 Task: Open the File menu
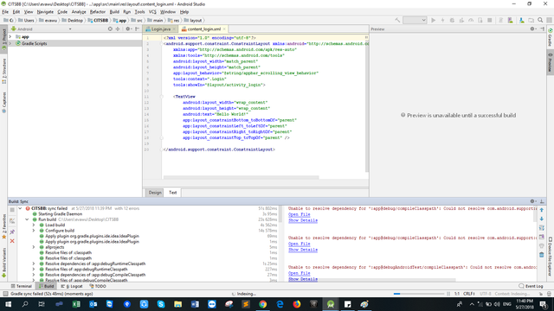click(5, 12)
